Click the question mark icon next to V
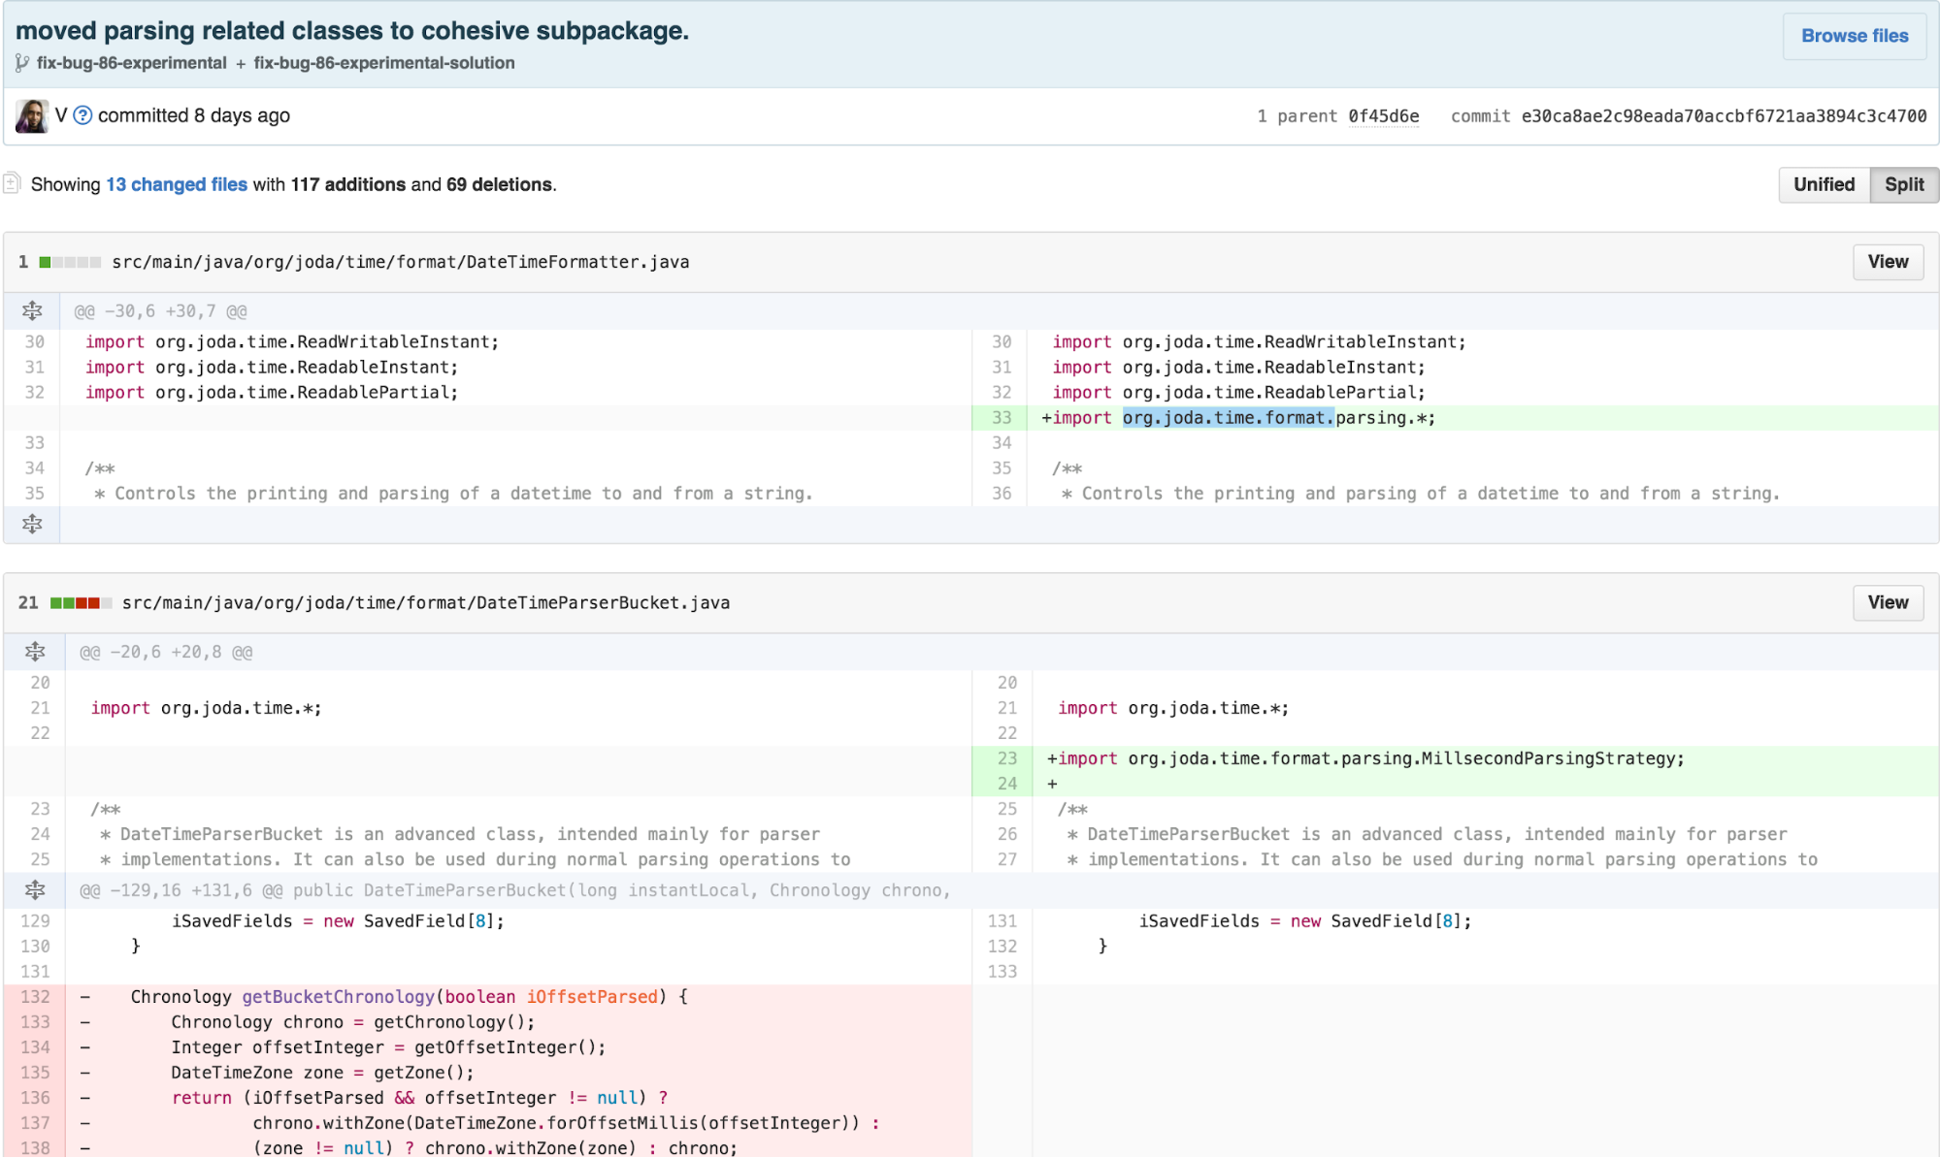 pyautogui.click(x=83, y=115)
